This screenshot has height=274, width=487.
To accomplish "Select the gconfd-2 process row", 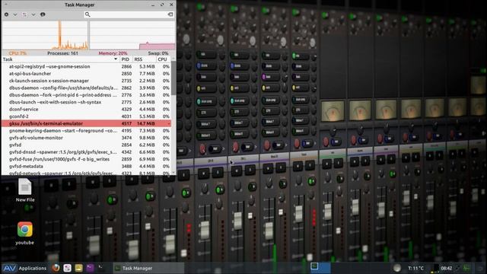I will click(x=86, y=116).
